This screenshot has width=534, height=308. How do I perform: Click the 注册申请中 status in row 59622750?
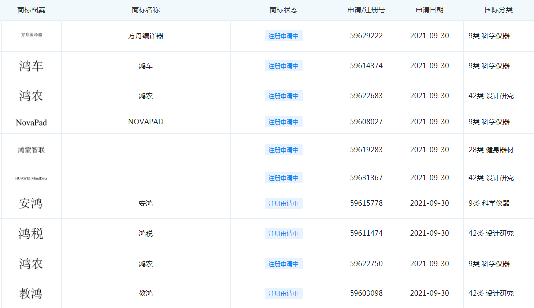click(x=283, y=264)
